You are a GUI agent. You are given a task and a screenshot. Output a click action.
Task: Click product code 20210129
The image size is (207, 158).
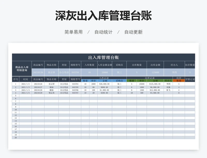pos(38,93)
